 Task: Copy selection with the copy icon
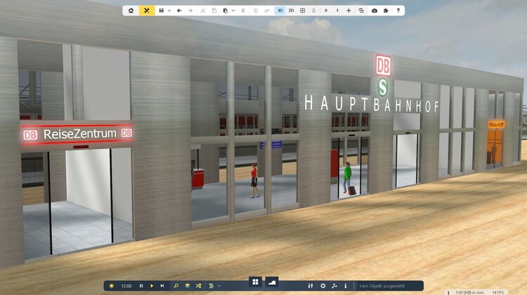pos(214,11)
